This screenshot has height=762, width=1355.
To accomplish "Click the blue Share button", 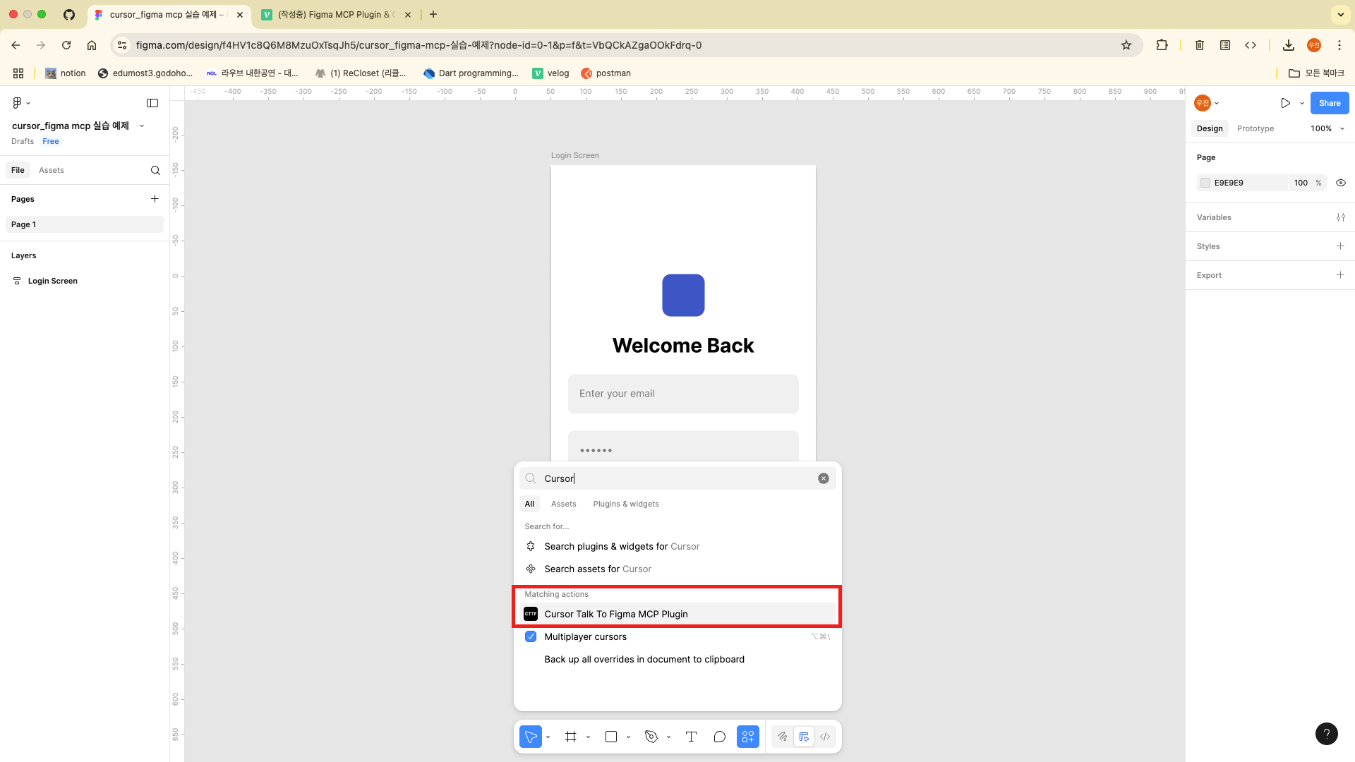I will pyautogui.click(x=1329, y=103).
